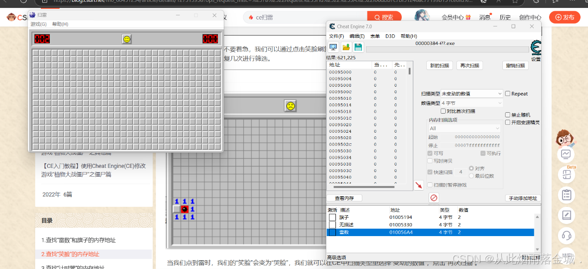The width and height of the screenshot is (588, 269).
Task: Click 查看内存 button
Action: (344, 198)
